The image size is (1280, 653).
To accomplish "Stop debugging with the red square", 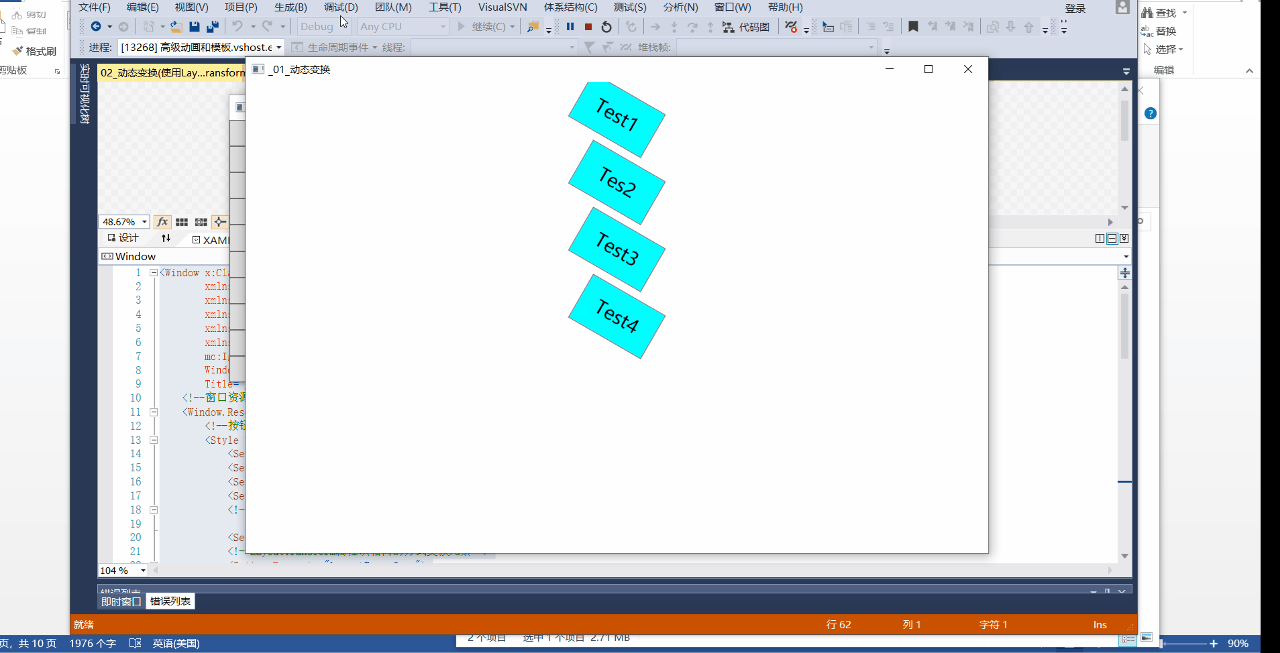I will point(588,27).
